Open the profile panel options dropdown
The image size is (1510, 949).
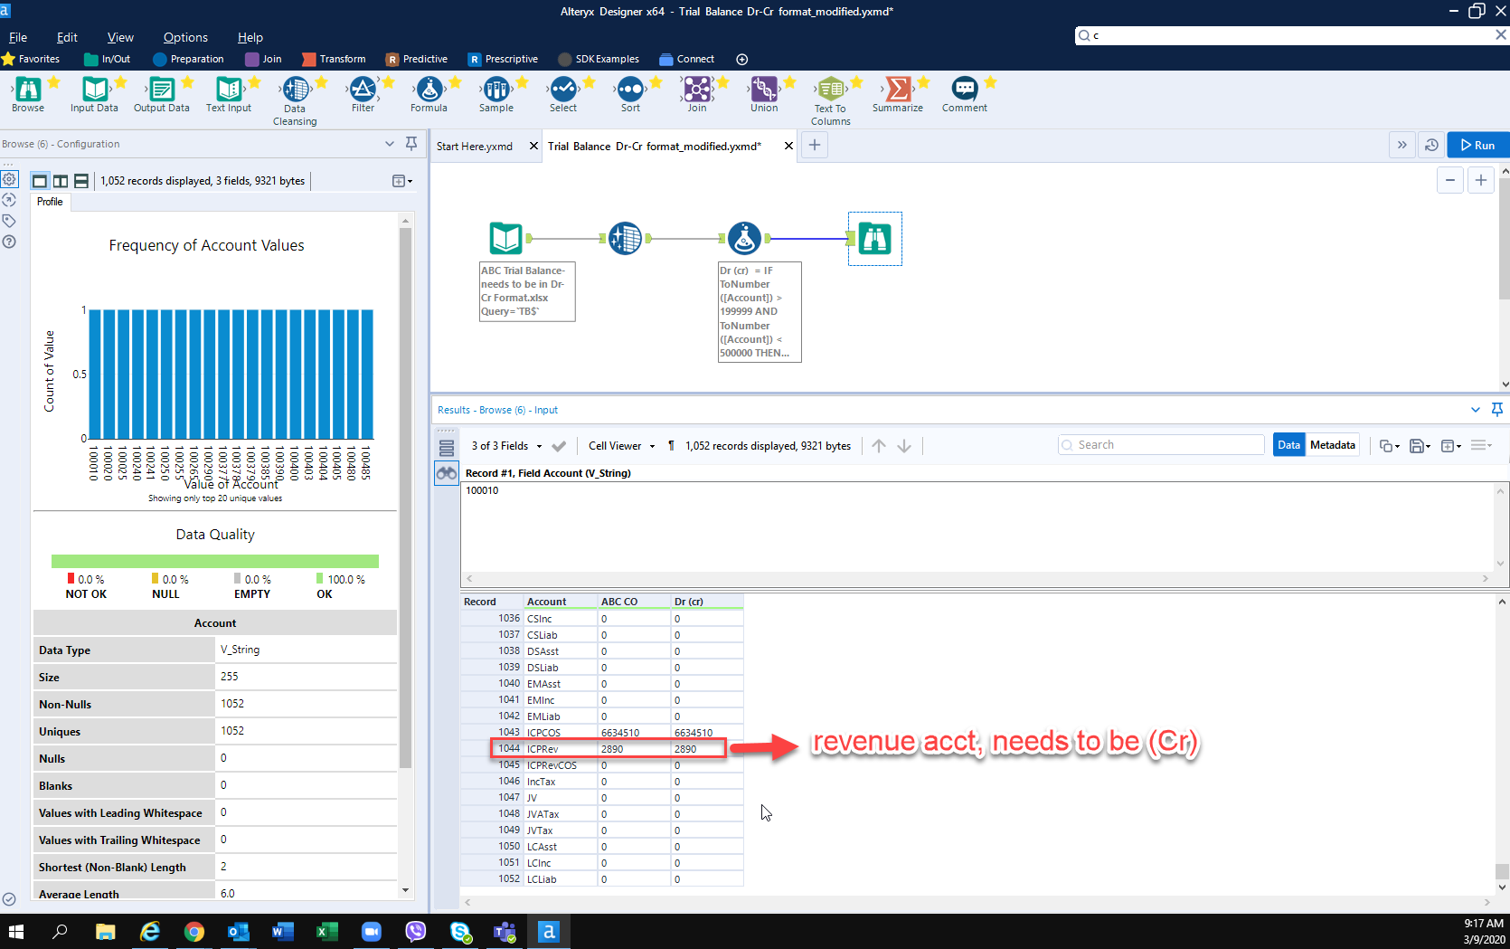point(402,181)
